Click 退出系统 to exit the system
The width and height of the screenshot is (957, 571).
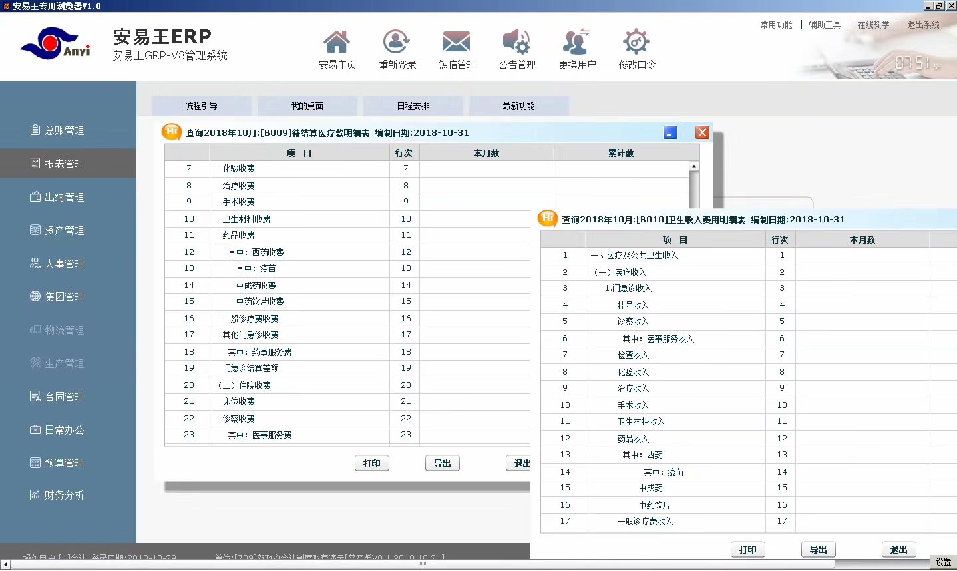click(923, 25)
